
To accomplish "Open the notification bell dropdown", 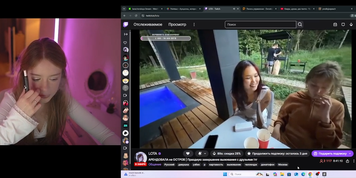I will (202, 153).
